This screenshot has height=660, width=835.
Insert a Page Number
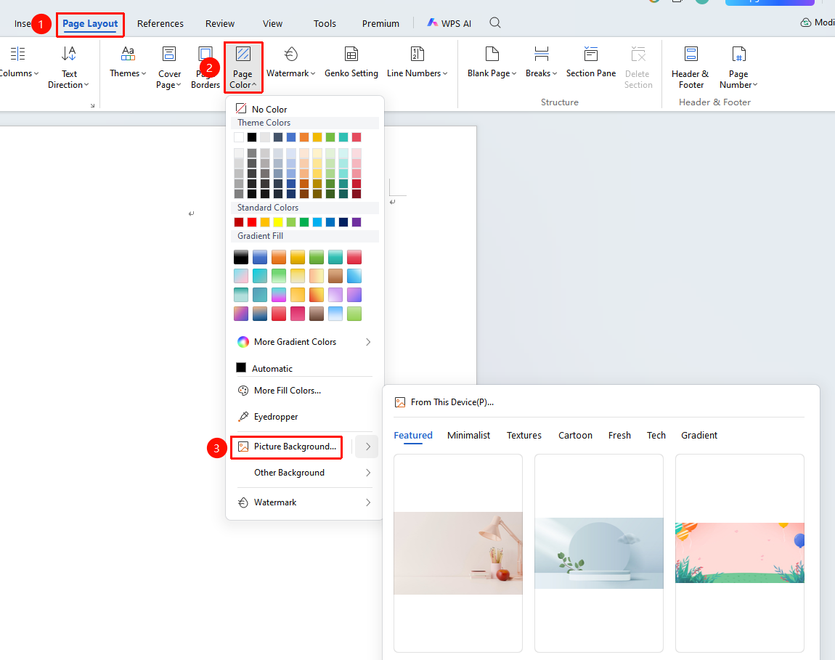pos(738,67)
